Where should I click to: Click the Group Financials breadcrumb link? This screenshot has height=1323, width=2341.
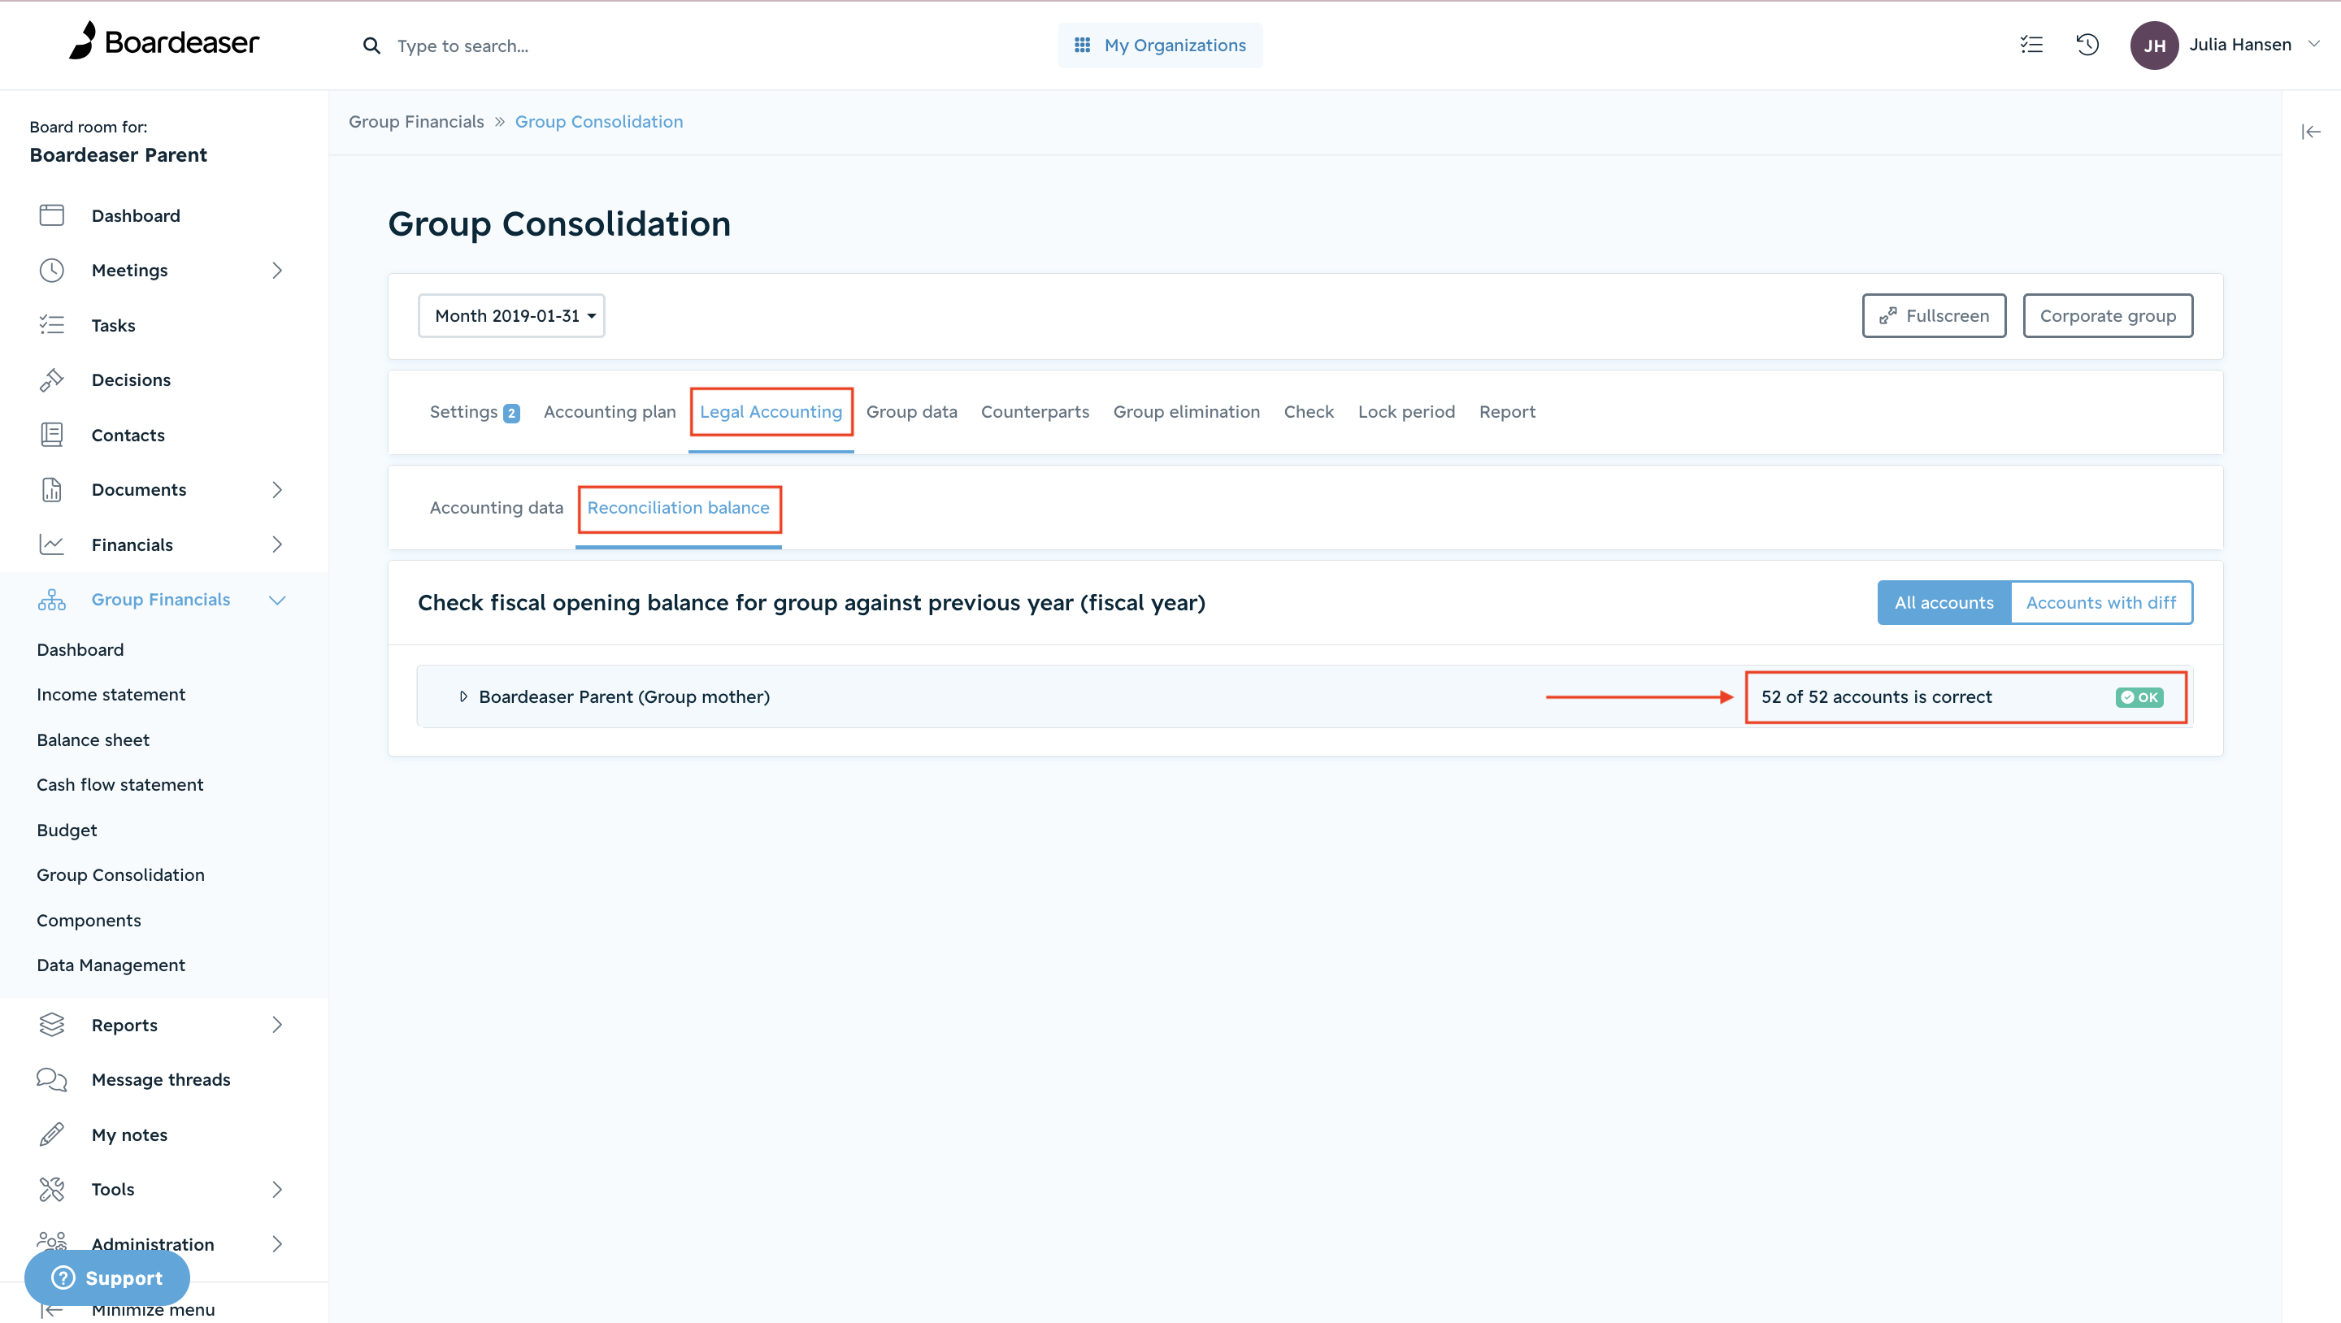[416, 122]
